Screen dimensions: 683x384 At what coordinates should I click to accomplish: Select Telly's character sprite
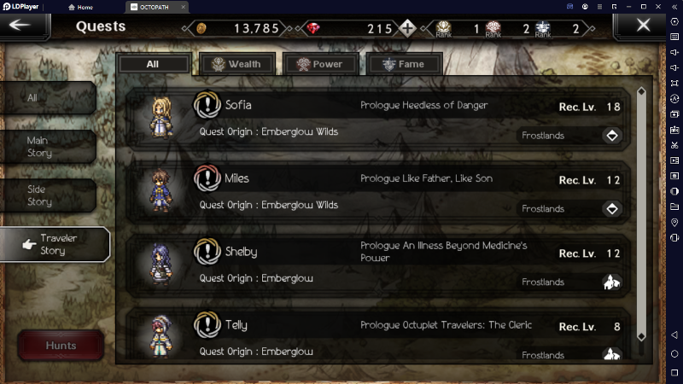point(161,337)
